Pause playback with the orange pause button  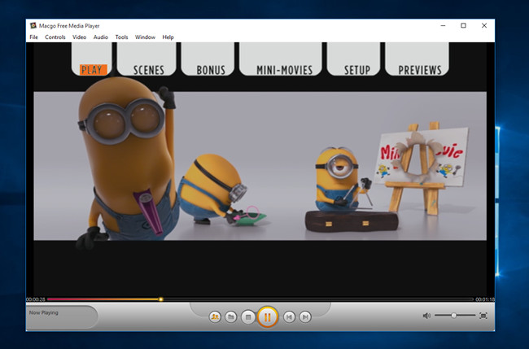(x=268, y=317)
